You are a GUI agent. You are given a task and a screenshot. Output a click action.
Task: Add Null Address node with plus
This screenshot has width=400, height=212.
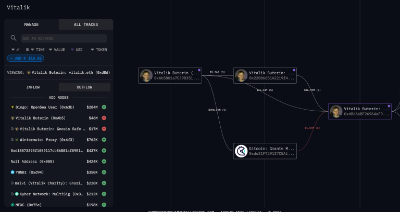(x=104, y=162)
